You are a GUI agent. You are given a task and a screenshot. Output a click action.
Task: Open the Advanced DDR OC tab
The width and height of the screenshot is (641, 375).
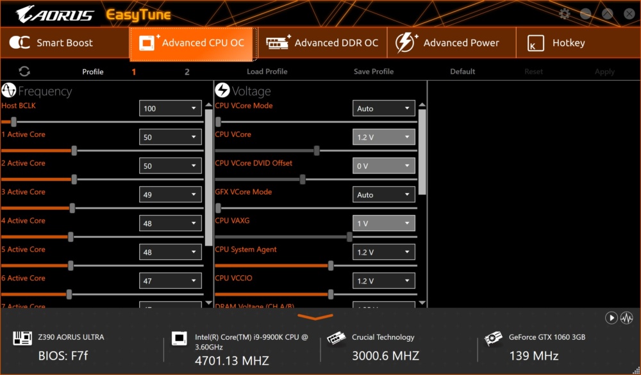[x=322, y=43]
